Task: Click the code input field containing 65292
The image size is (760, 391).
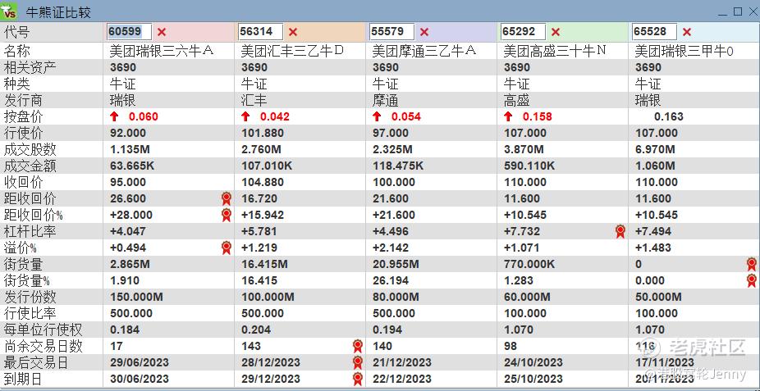Action: (x=524, y=32)
